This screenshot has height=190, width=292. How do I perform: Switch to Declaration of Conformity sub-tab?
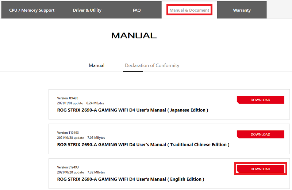pyautogui.click(x=152, y=65)
